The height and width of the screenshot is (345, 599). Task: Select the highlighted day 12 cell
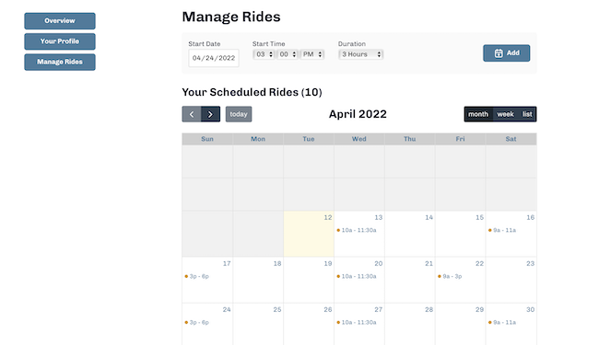click(309, 234)
